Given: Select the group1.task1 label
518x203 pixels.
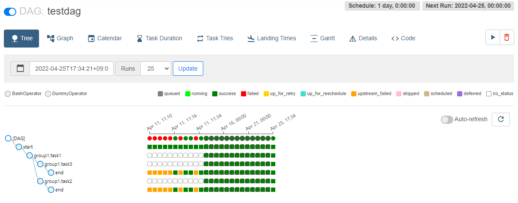Looking at the screenshot, I should (x=48, y=155).
